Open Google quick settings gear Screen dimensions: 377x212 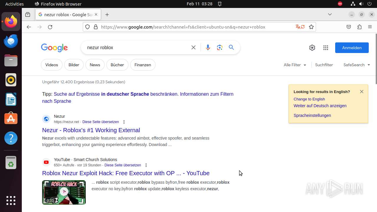pos(312,48)
